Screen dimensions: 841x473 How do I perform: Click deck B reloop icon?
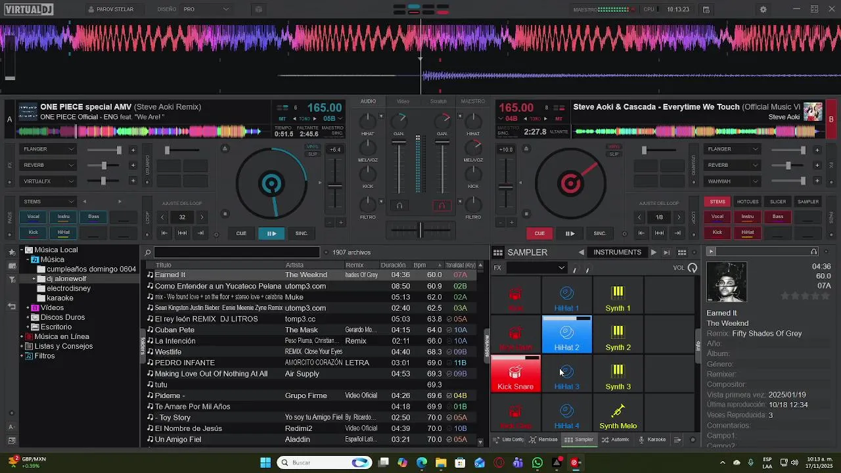[x=660, y=233]
